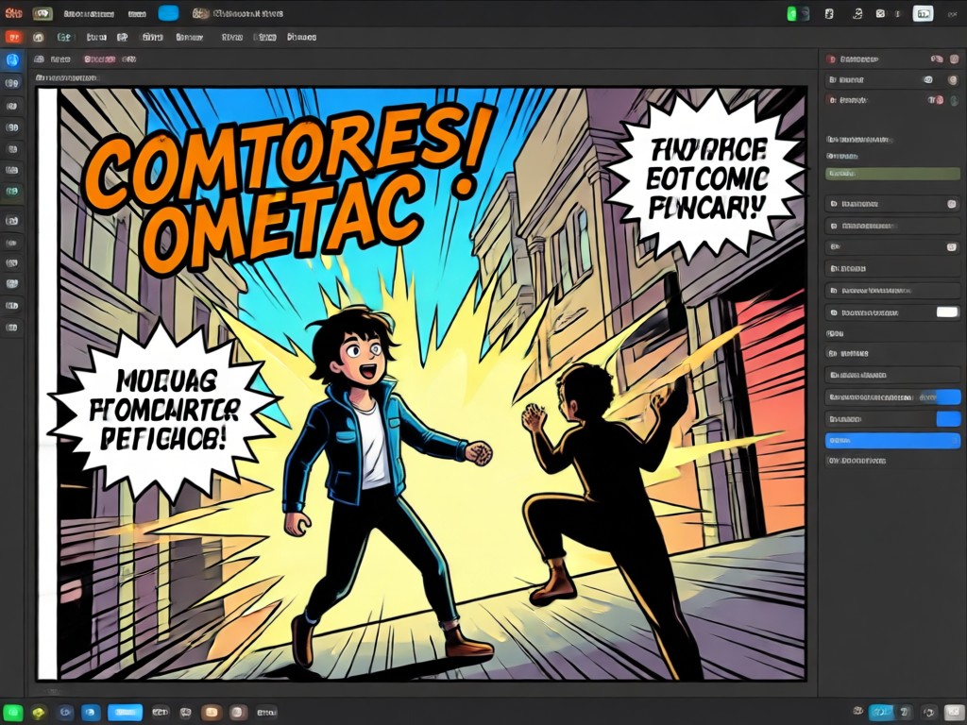Click the wide light-blue button in the bottom bar
Image resolution: width=967 pixels, height=725 pixels.
point(126,712)
